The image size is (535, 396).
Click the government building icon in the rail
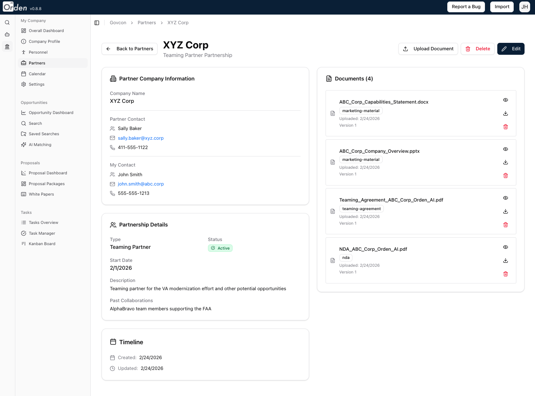point(7,46)
